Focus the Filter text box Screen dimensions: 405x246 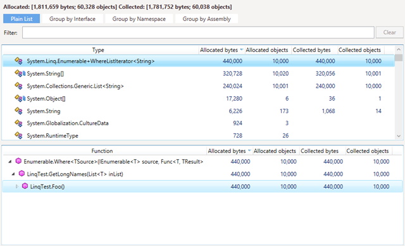pos(198,32)
